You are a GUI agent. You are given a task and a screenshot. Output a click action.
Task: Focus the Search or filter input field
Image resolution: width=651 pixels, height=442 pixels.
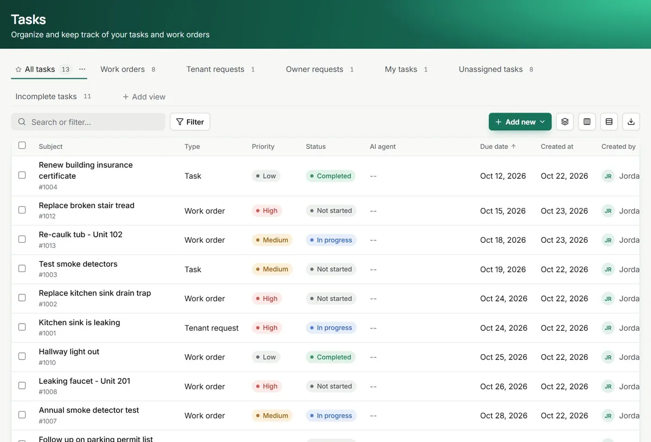(88, 122)
